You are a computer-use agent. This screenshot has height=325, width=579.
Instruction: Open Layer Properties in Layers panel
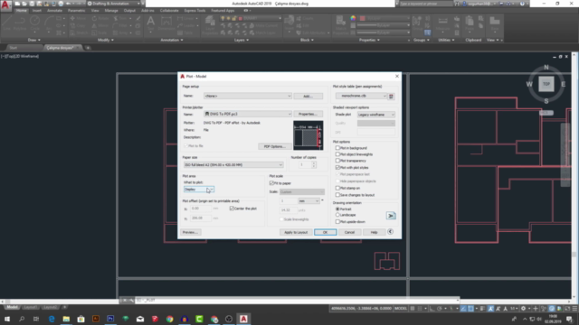tap(210, 24)
